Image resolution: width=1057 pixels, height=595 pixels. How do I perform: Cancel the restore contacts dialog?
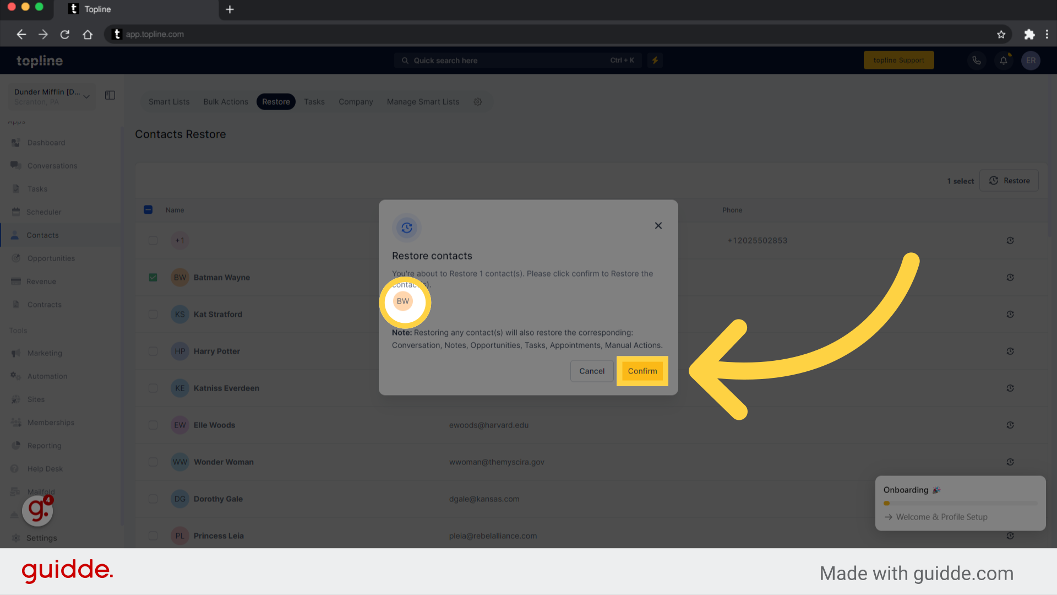click(592, 371)
